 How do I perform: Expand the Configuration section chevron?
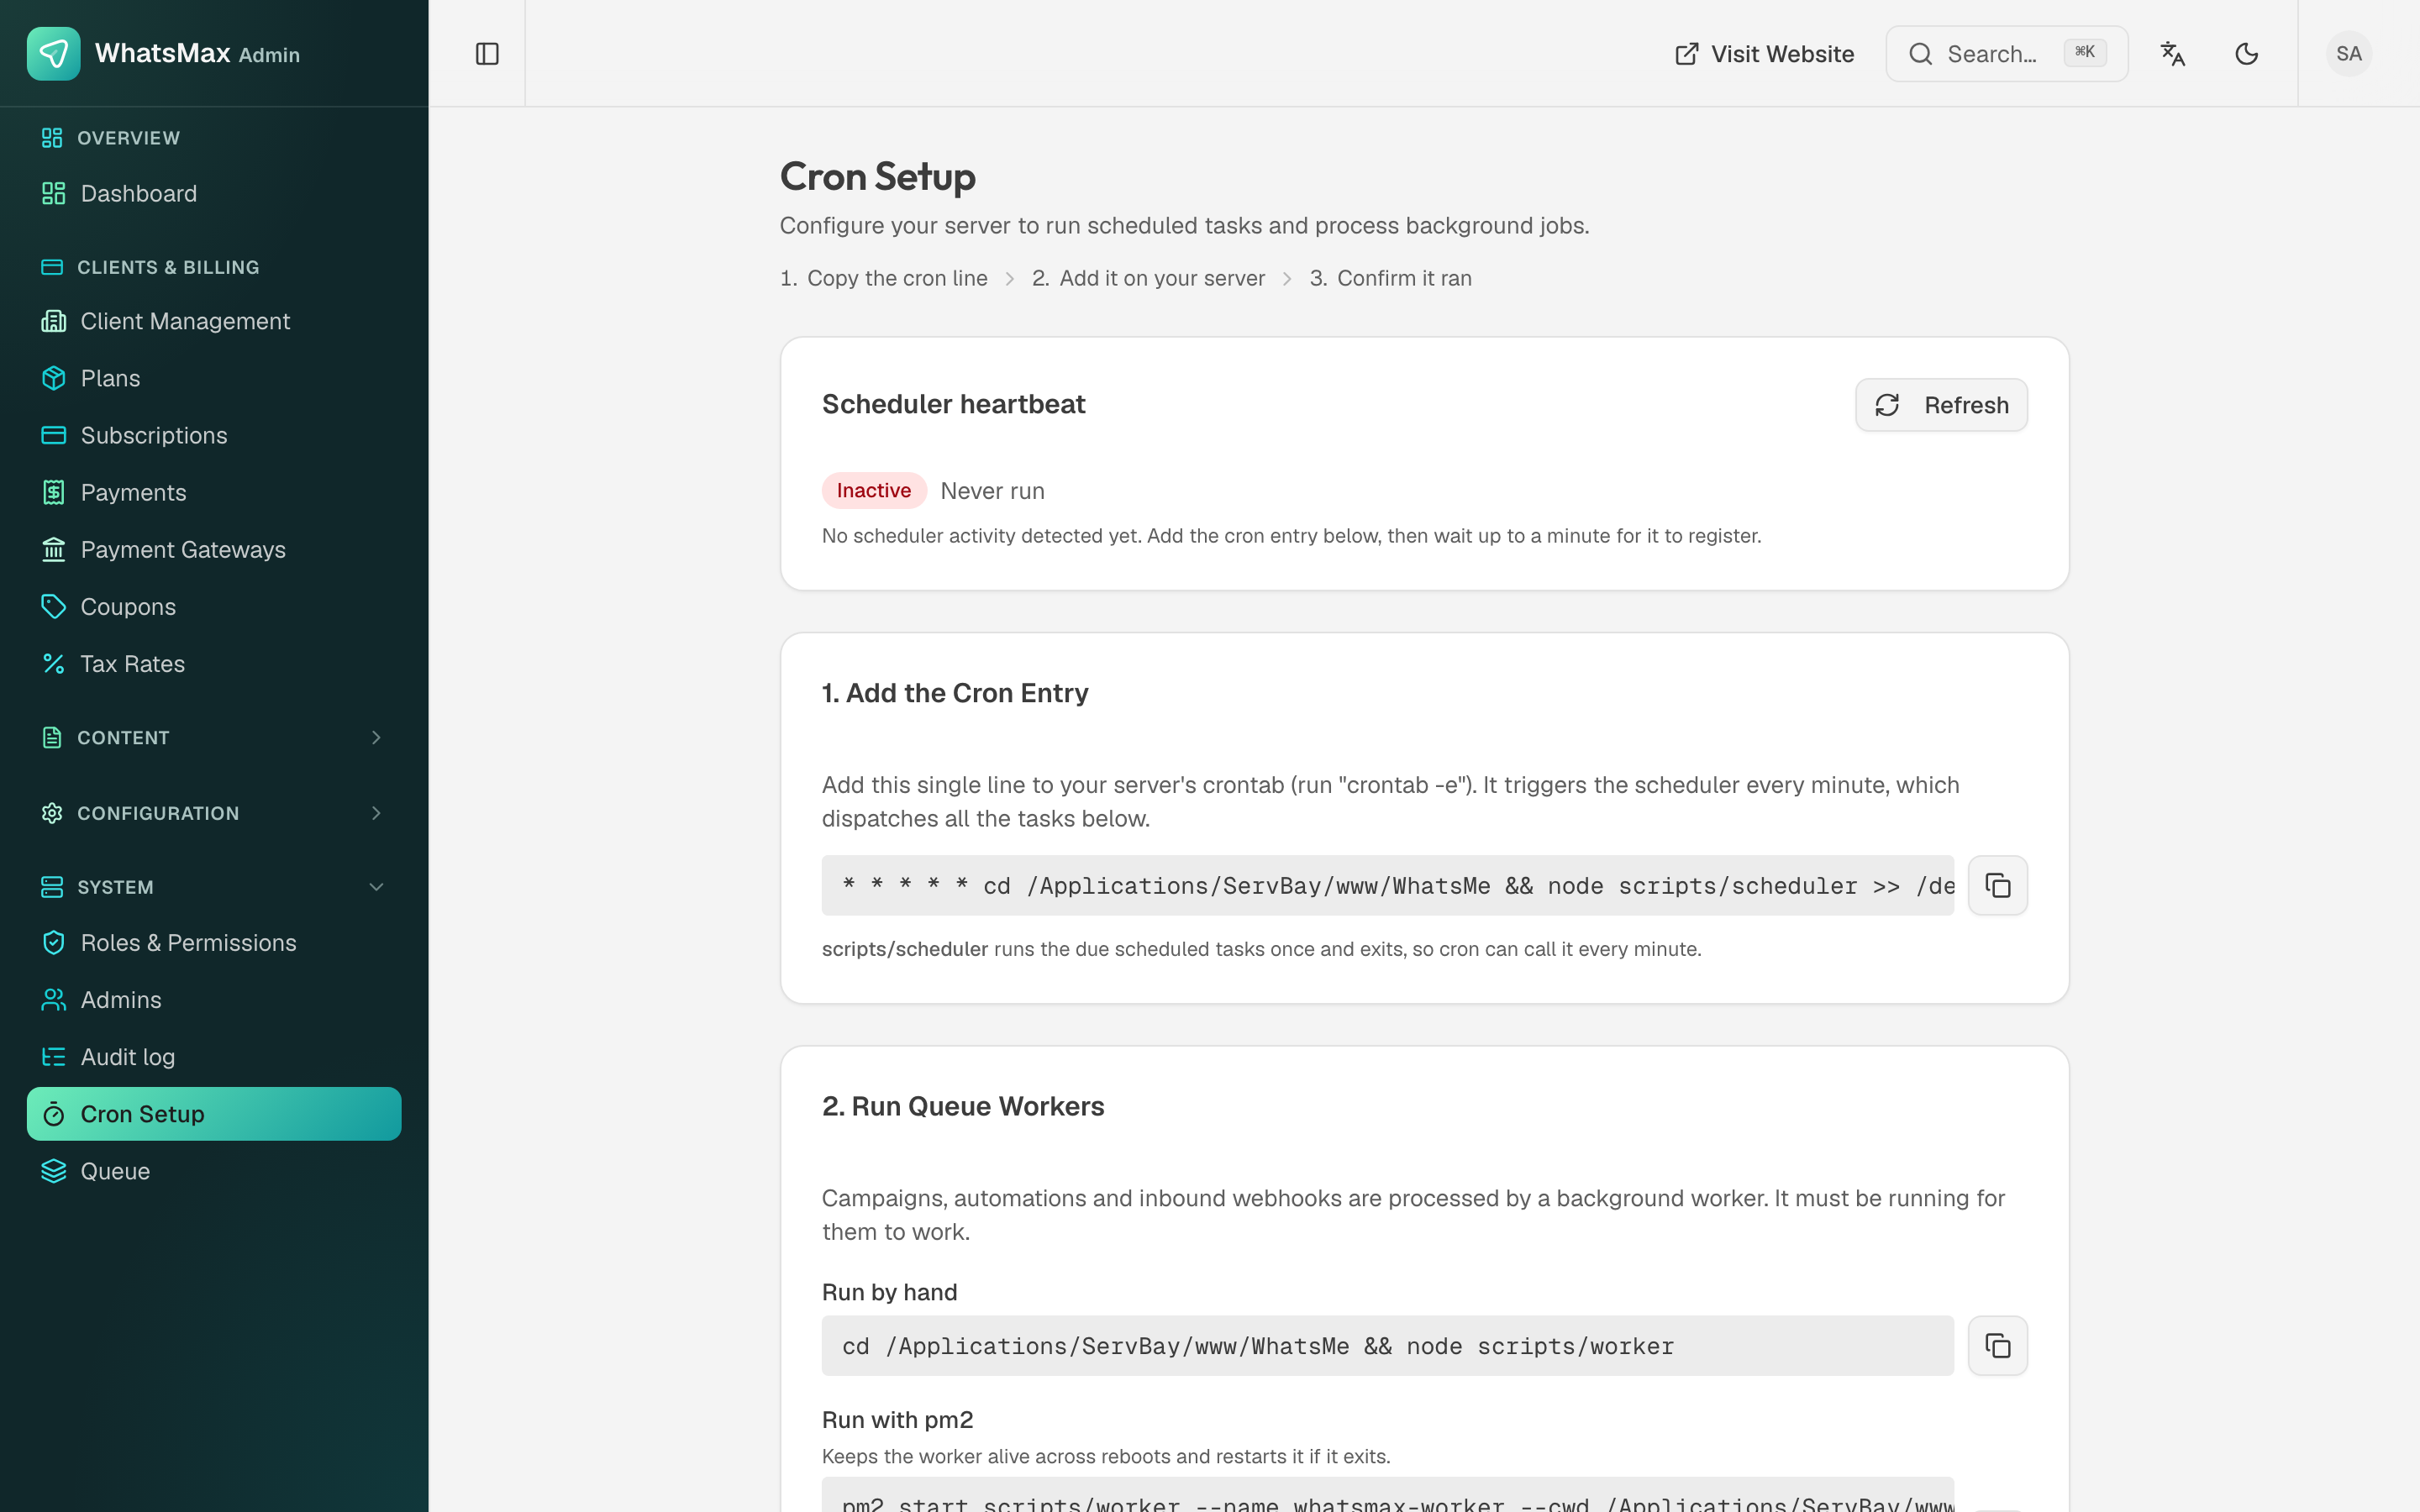(376, 813)
